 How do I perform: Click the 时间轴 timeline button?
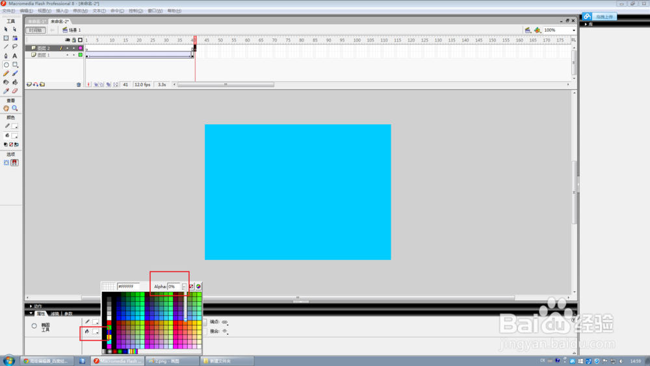36,31
